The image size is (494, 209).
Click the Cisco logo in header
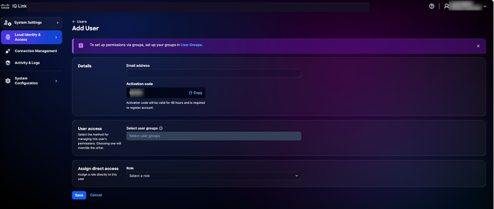point(5,6)
